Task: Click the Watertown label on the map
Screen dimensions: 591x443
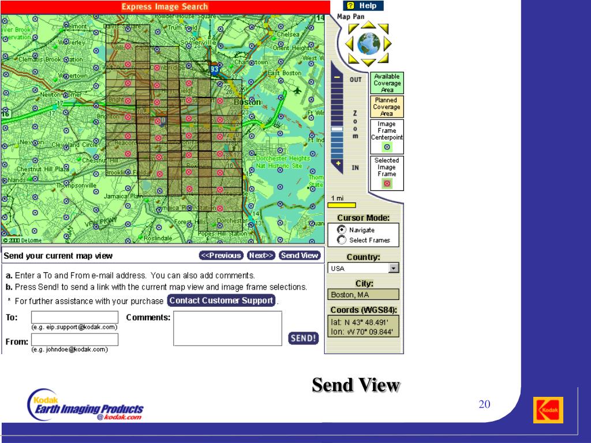Action: coord(73,76)
